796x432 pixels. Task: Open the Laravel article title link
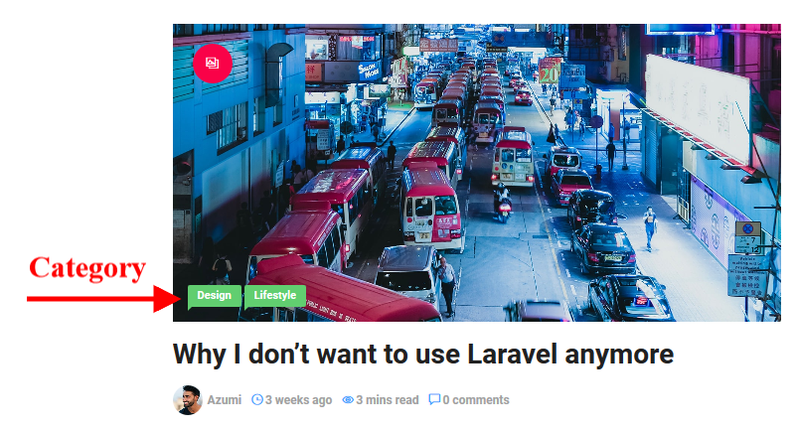pyautogui.click(x=423, y=354)
